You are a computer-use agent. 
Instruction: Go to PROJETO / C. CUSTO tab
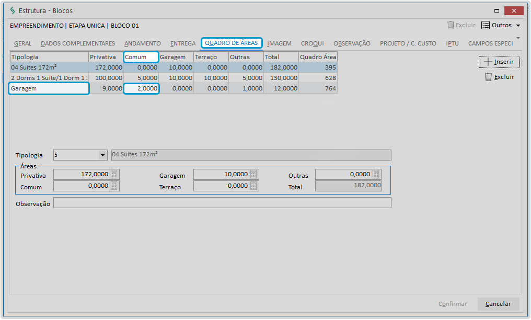pyautogui.click(x=408, y=43)
